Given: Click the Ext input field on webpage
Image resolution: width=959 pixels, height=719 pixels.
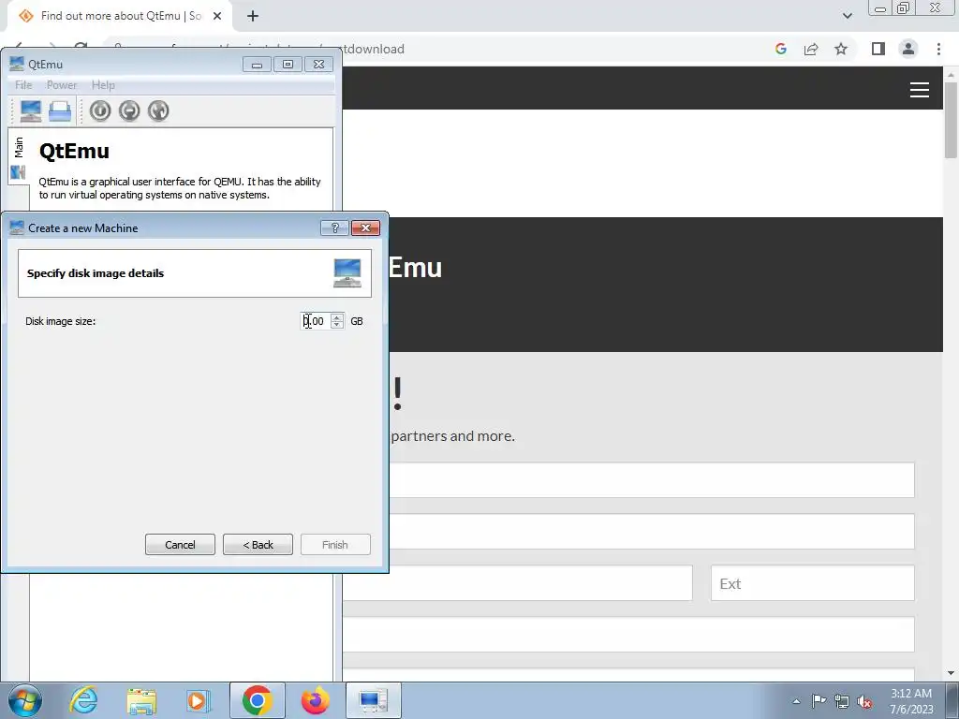Looking at the screenshot, I should [x=812, y=583].
